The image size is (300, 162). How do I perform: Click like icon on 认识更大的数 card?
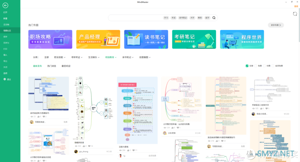172,128
